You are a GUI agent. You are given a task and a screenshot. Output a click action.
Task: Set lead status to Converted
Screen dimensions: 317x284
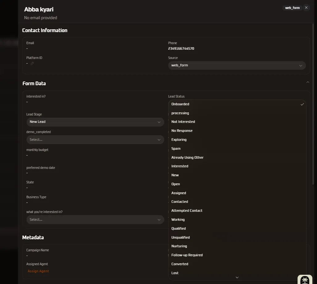pos(237,264)
